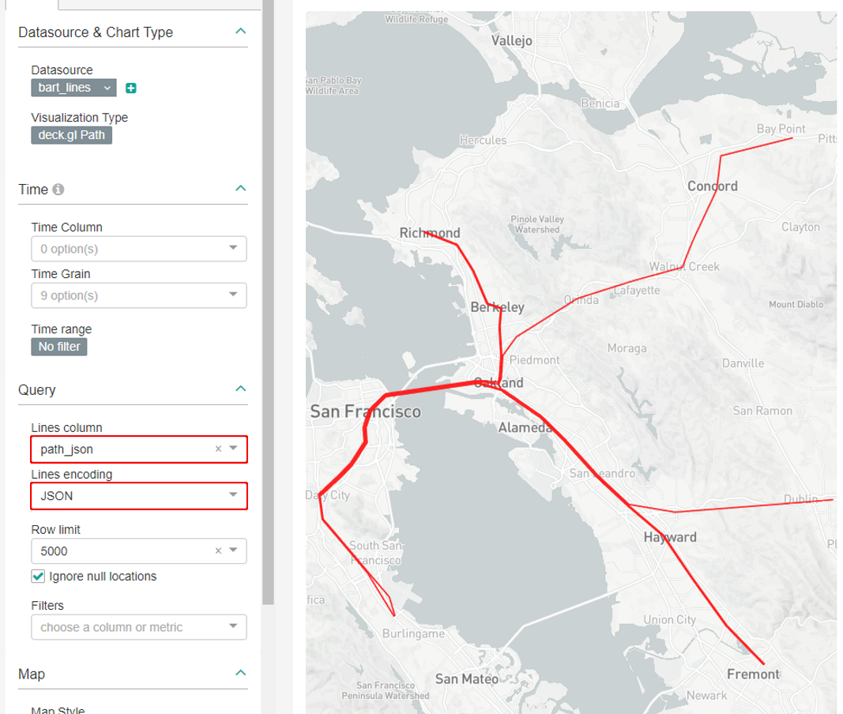Click the San Francisco label on map
Viewport: 843px width, 714px height.
365,412
